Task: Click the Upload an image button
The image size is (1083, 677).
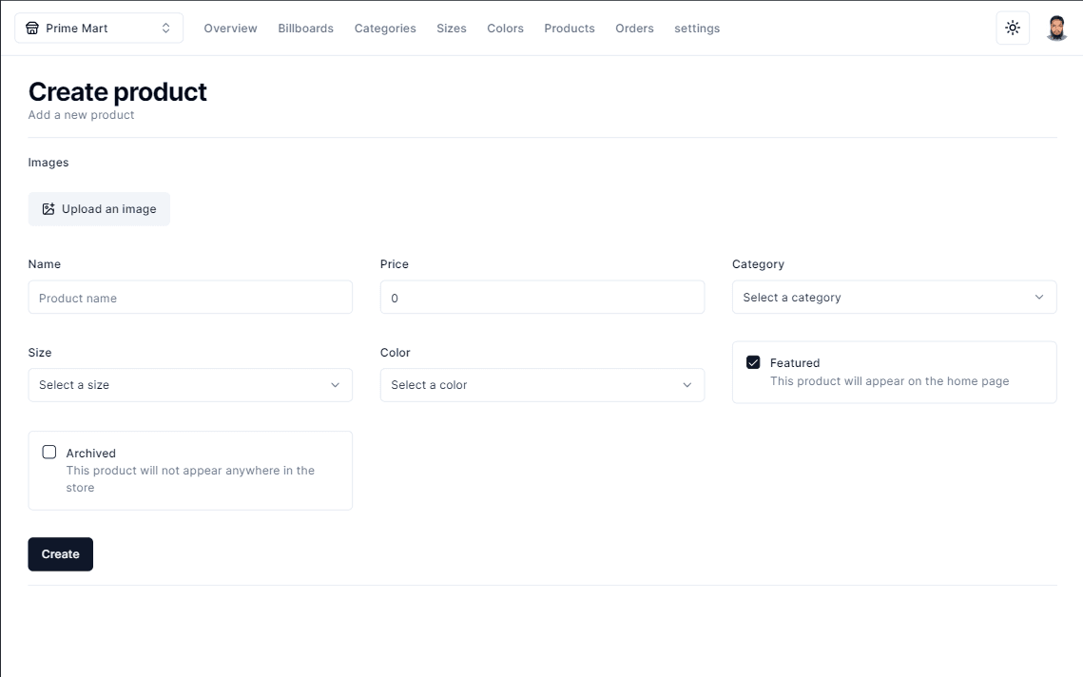Action: click(x=99, y=209)
